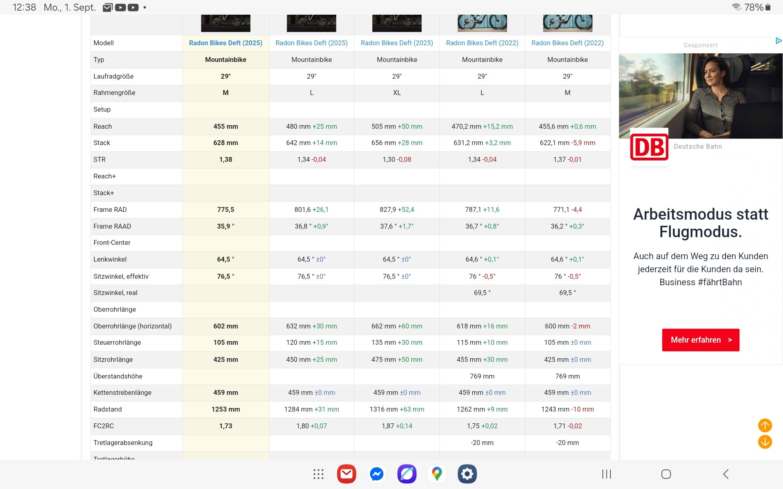This screenshot has width=783, height=489.
Task: Tap the orange scroll-up arrow button
Action: click(x=765, y=425)
